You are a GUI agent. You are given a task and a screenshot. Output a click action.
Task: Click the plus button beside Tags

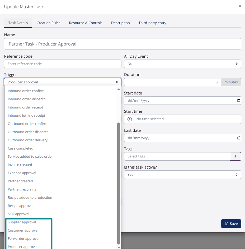[235, 156]
